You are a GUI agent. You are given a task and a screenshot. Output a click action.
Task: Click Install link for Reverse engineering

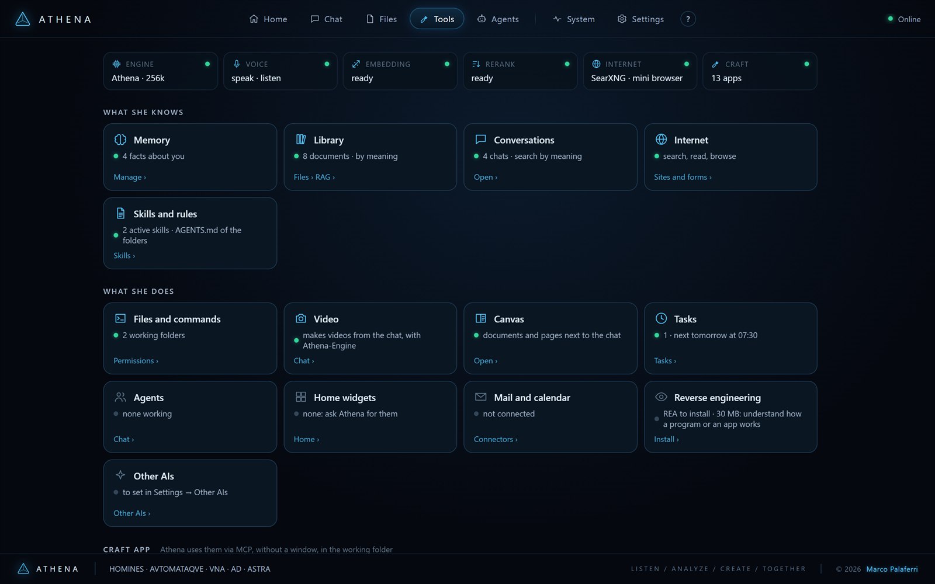pyautogui.click(x=666, y=439)
